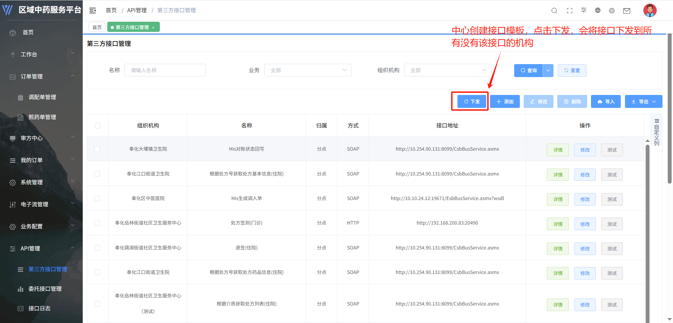Click the 审方中心 monitor icon
The image size is (673, 323).
pos(13,138)
